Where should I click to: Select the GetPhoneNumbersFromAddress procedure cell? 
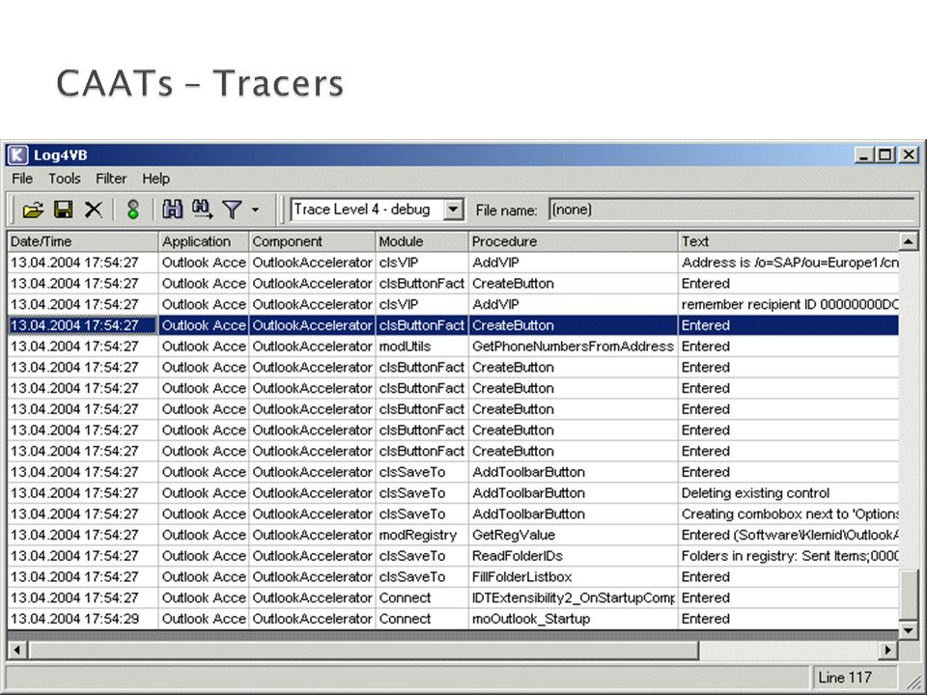573,347
